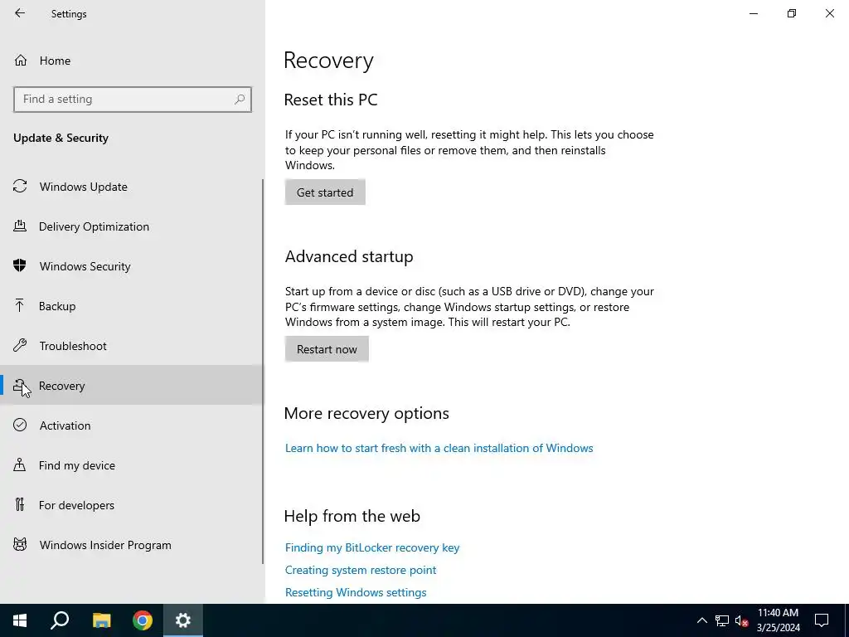Launch Google Chrome from the taskbar
The width and height of the screenshot is (849, 637).
(x=143, y=620)
